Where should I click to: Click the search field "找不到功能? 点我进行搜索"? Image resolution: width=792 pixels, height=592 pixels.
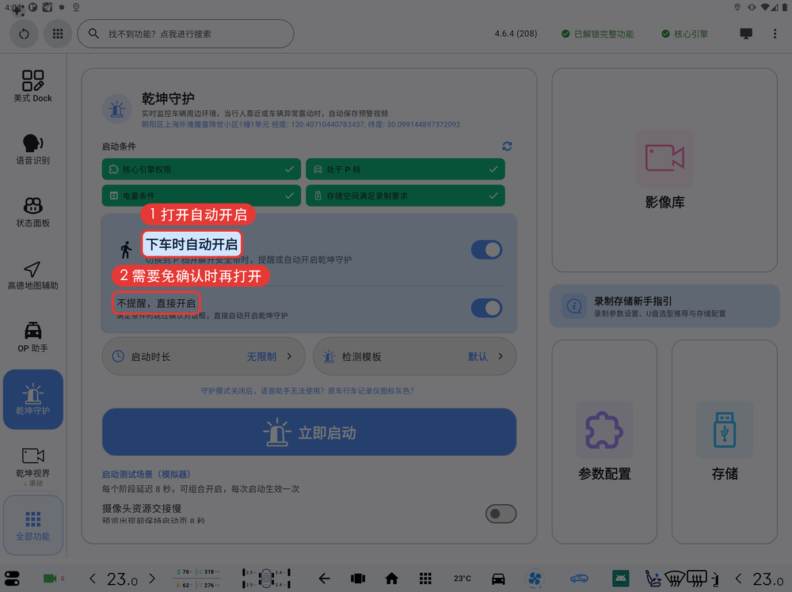pos(185,34)
